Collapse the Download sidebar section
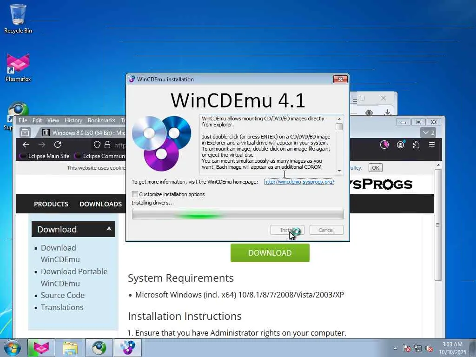 (109, 229)
